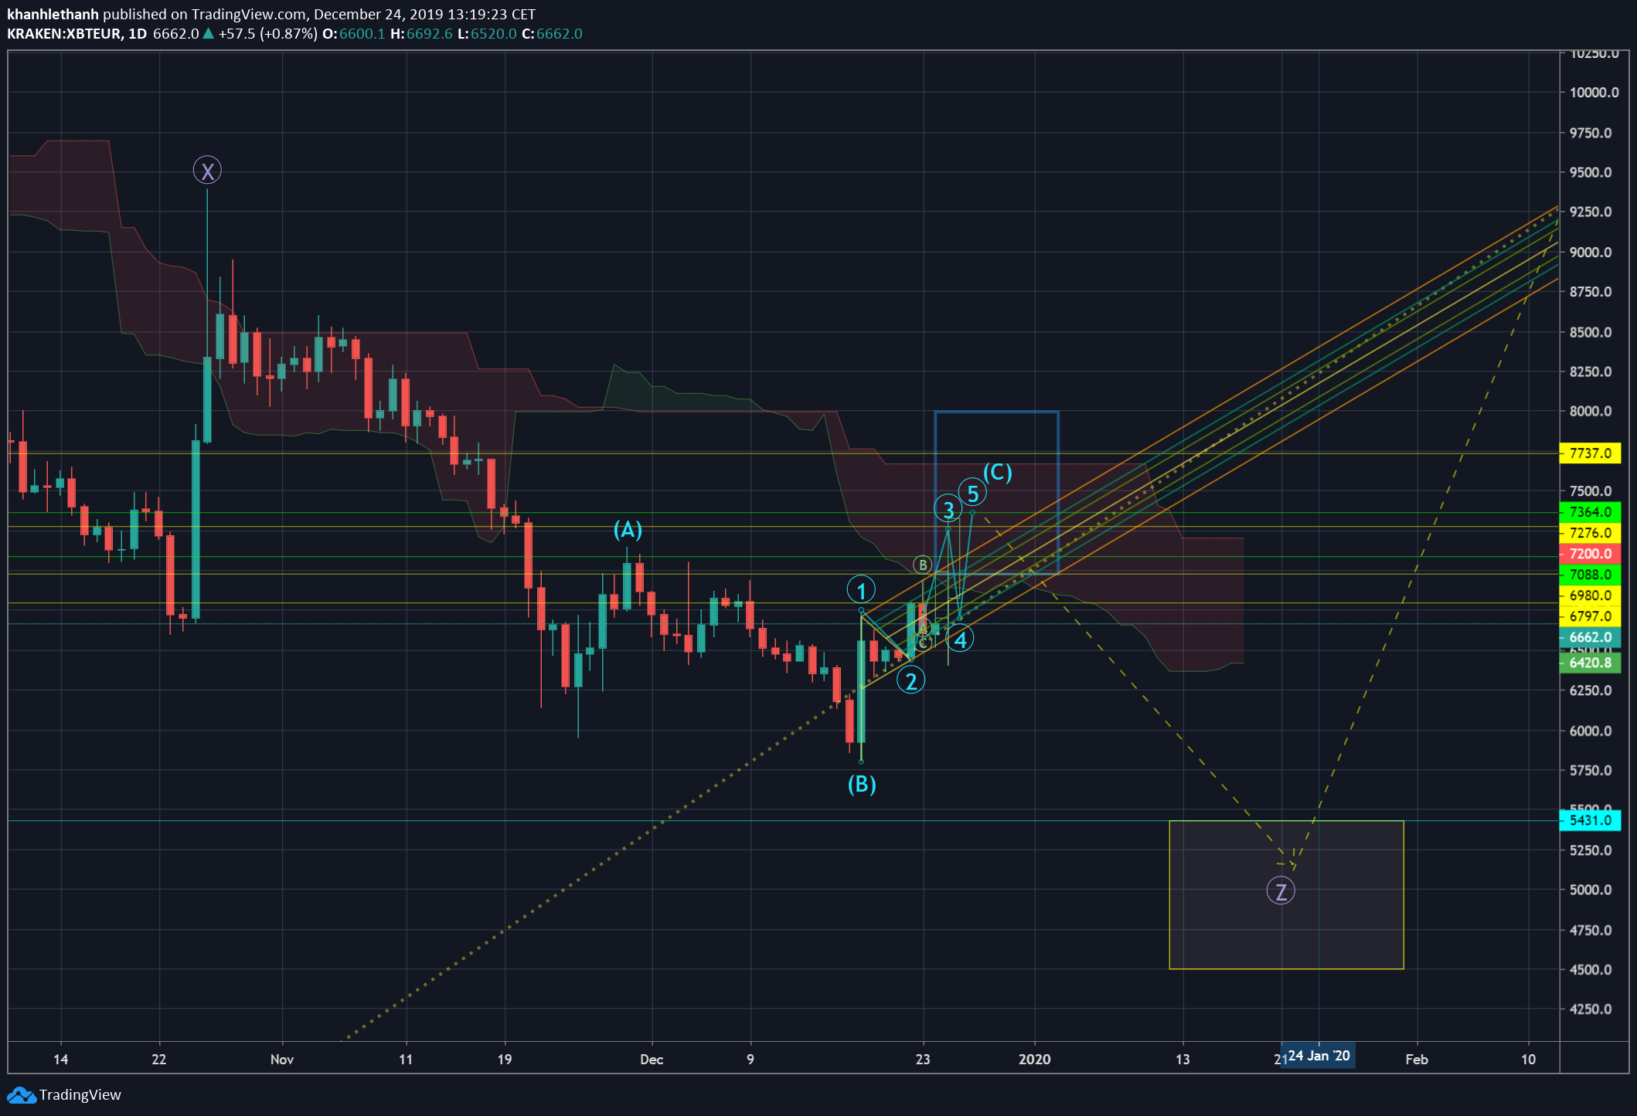This screenshot has height=1116, width=1637.
Task: Click the 5431.0 cyan price label
Action: coord(1591,820)
